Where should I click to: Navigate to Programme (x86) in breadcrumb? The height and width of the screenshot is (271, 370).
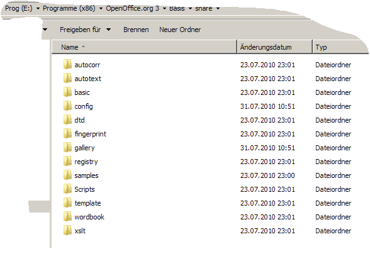coord(69,9)
